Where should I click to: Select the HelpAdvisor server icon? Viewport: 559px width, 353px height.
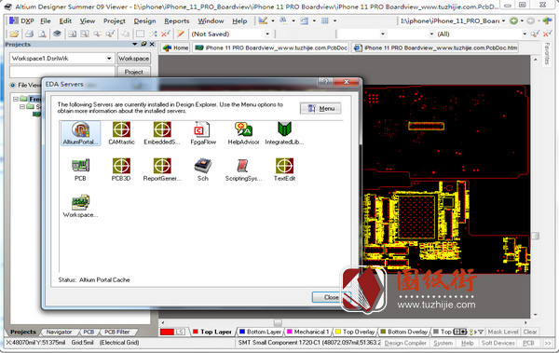click(243, 132)
